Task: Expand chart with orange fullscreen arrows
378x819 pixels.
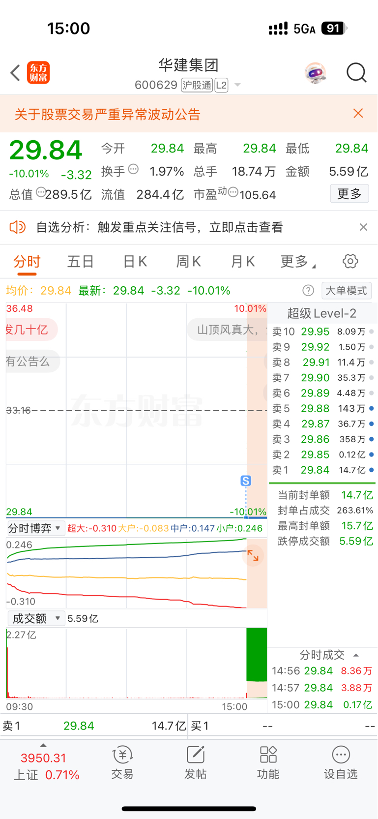Action: coord(253,556)
